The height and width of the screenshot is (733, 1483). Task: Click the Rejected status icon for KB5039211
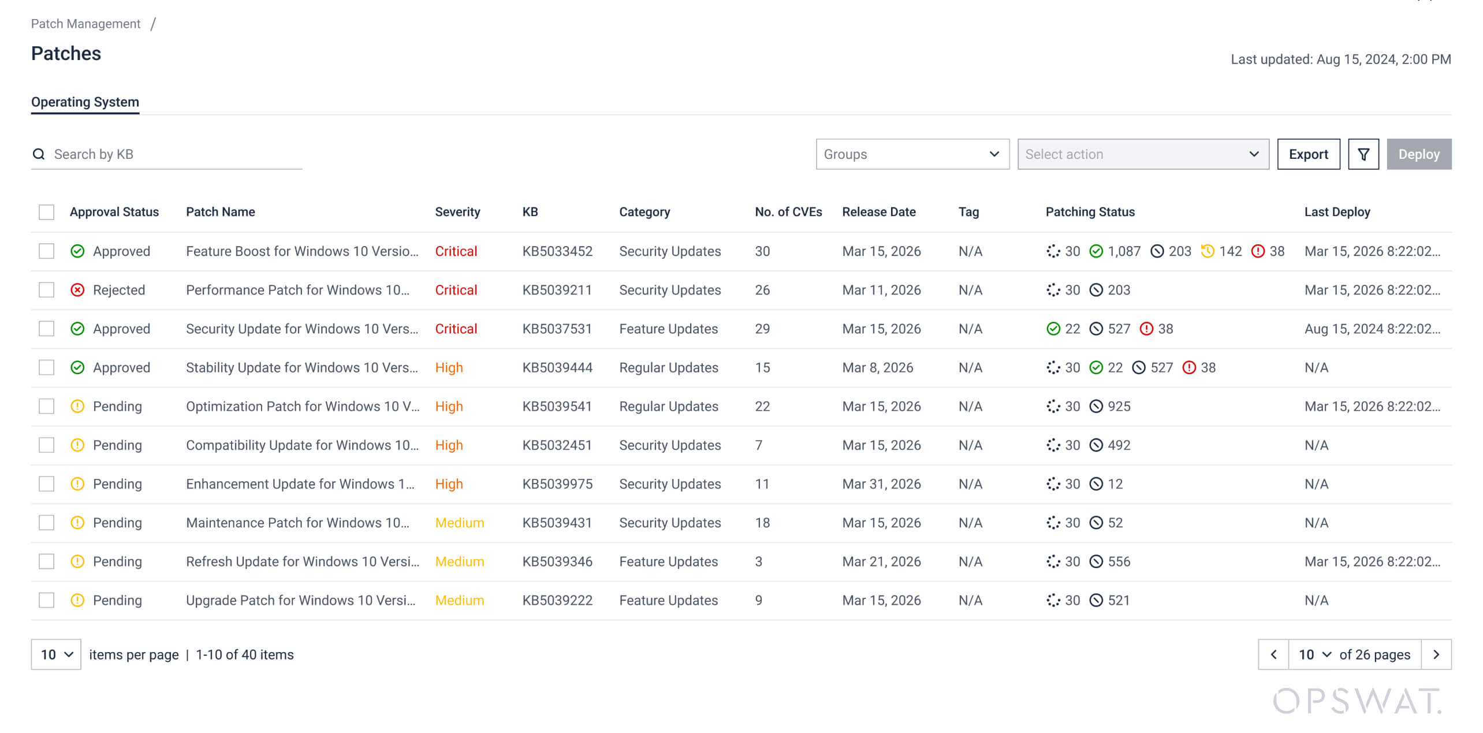[x=77, y=290]
